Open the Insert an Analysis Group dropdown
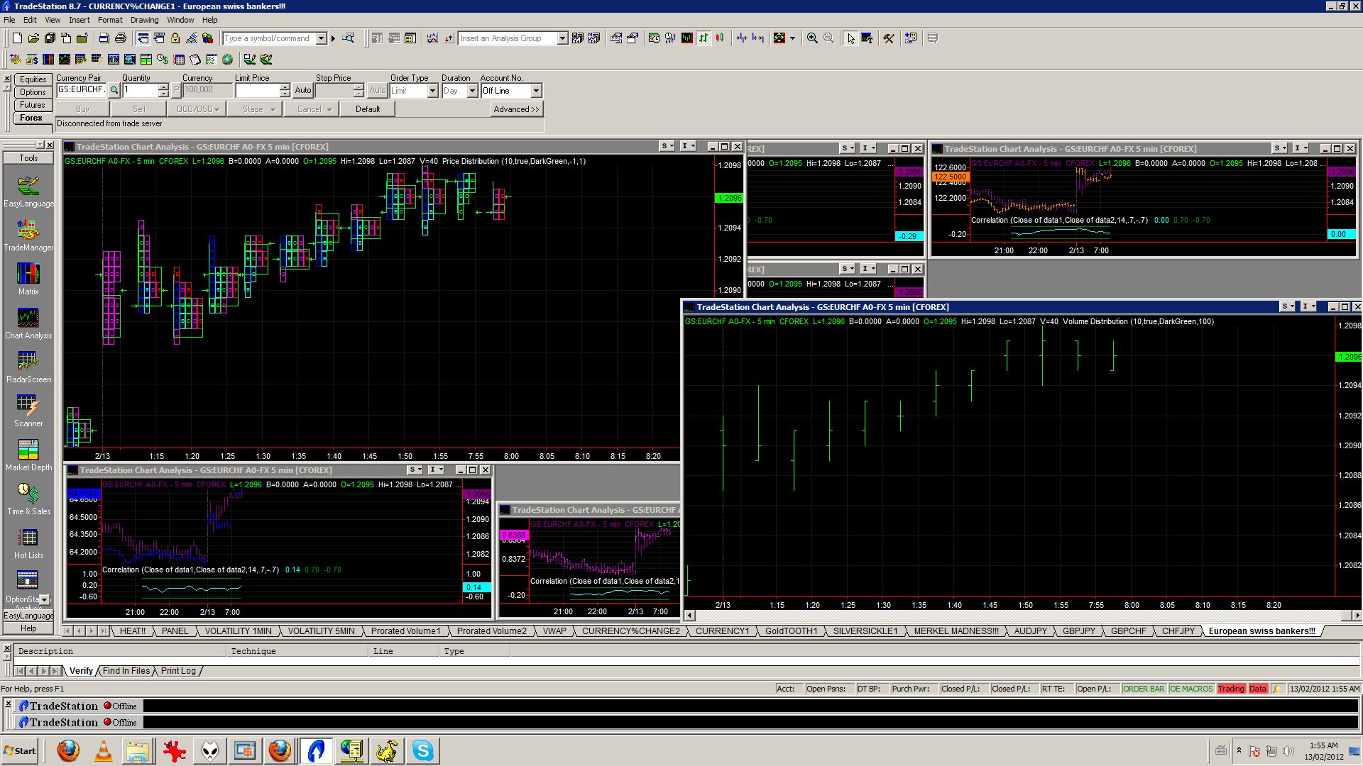 tap(562, 38)
